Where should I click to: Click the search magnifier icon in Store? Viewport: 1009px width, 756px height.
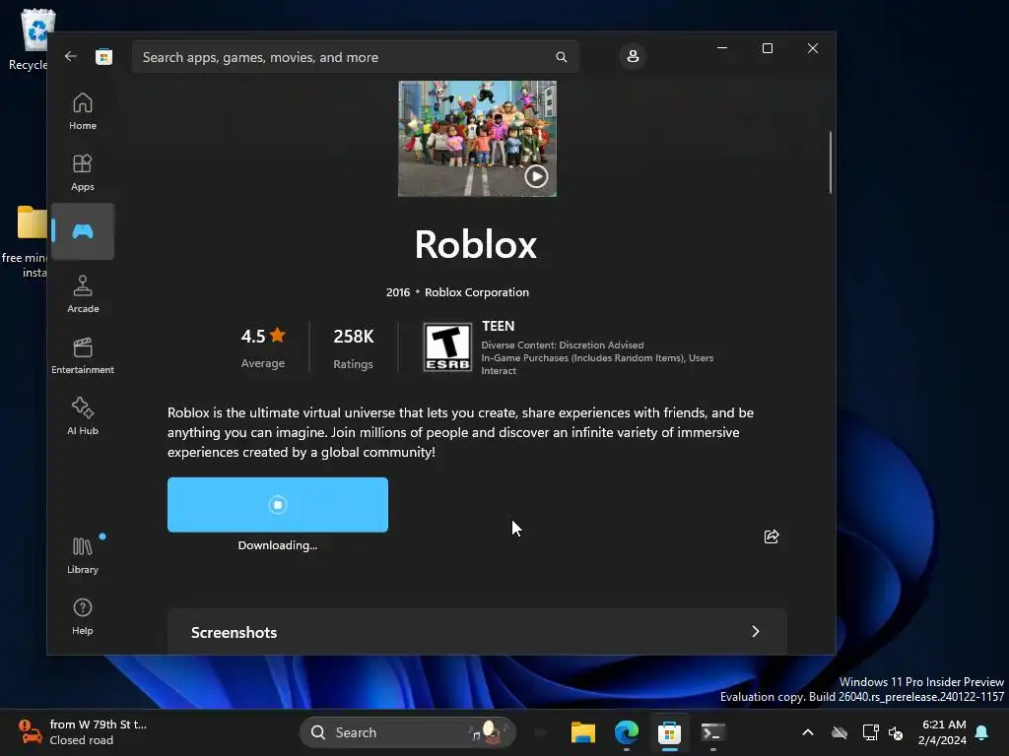pyautogui.click(x=561, y=57)
